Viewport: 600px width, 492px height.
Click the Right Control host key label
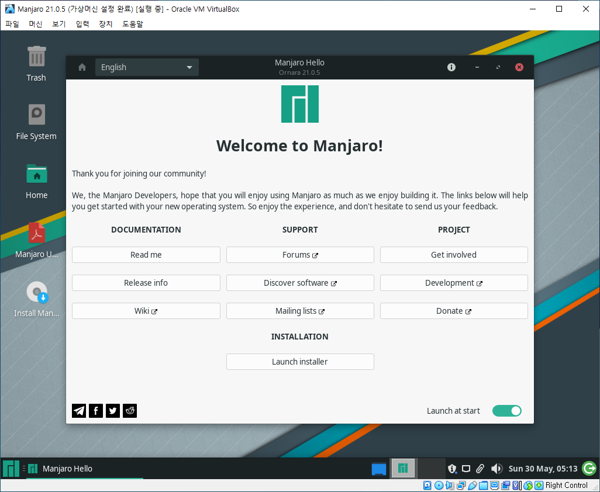click(x=566, y=486)
